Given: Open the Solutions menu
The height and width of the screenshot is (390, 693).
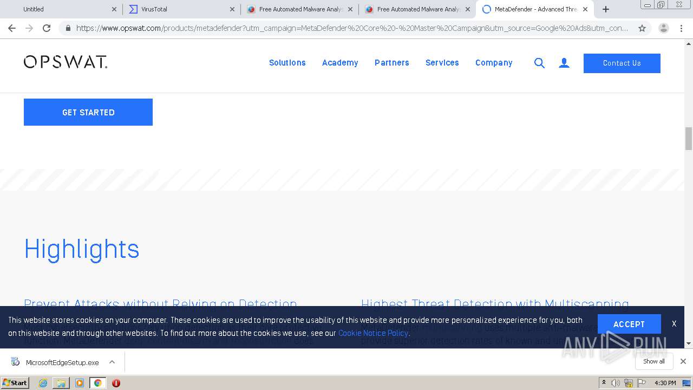Looking at the screenshot, I should 287,63.
